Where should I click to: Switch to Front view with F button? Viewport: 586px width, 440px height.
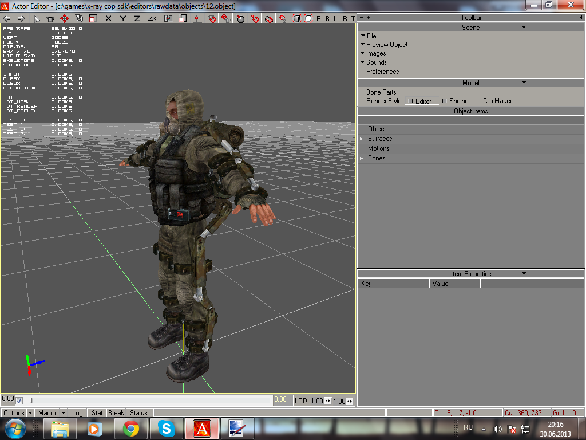[318, 19]
